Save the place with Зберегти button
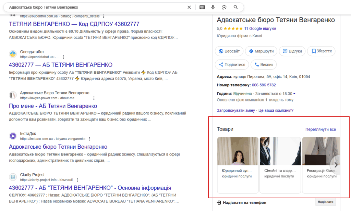Screen dimensions: 351x211 point(321,51)
